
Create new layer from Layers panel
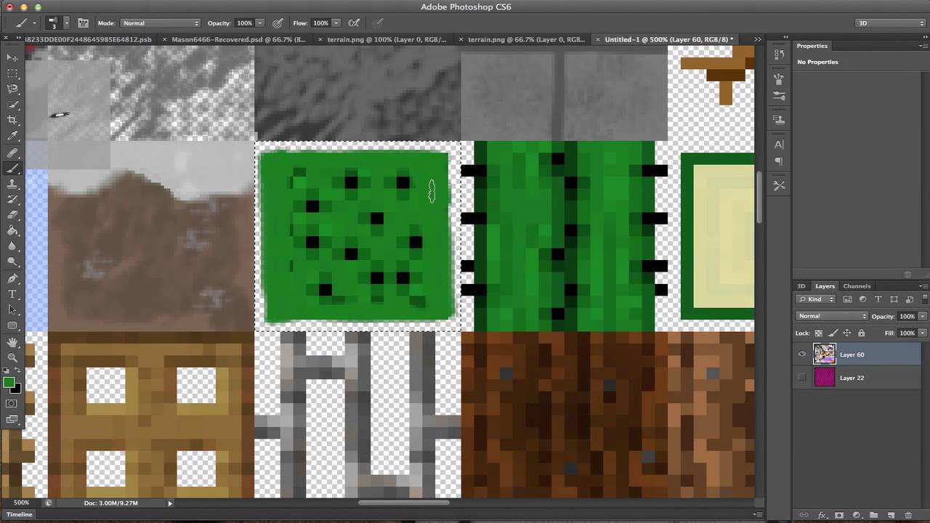891,515
